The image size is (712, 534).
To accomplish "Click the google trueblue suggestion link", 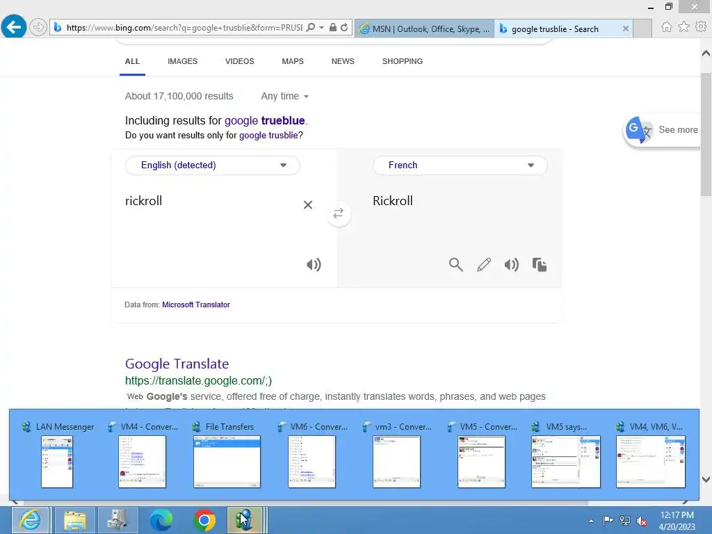I will point(265,121).
